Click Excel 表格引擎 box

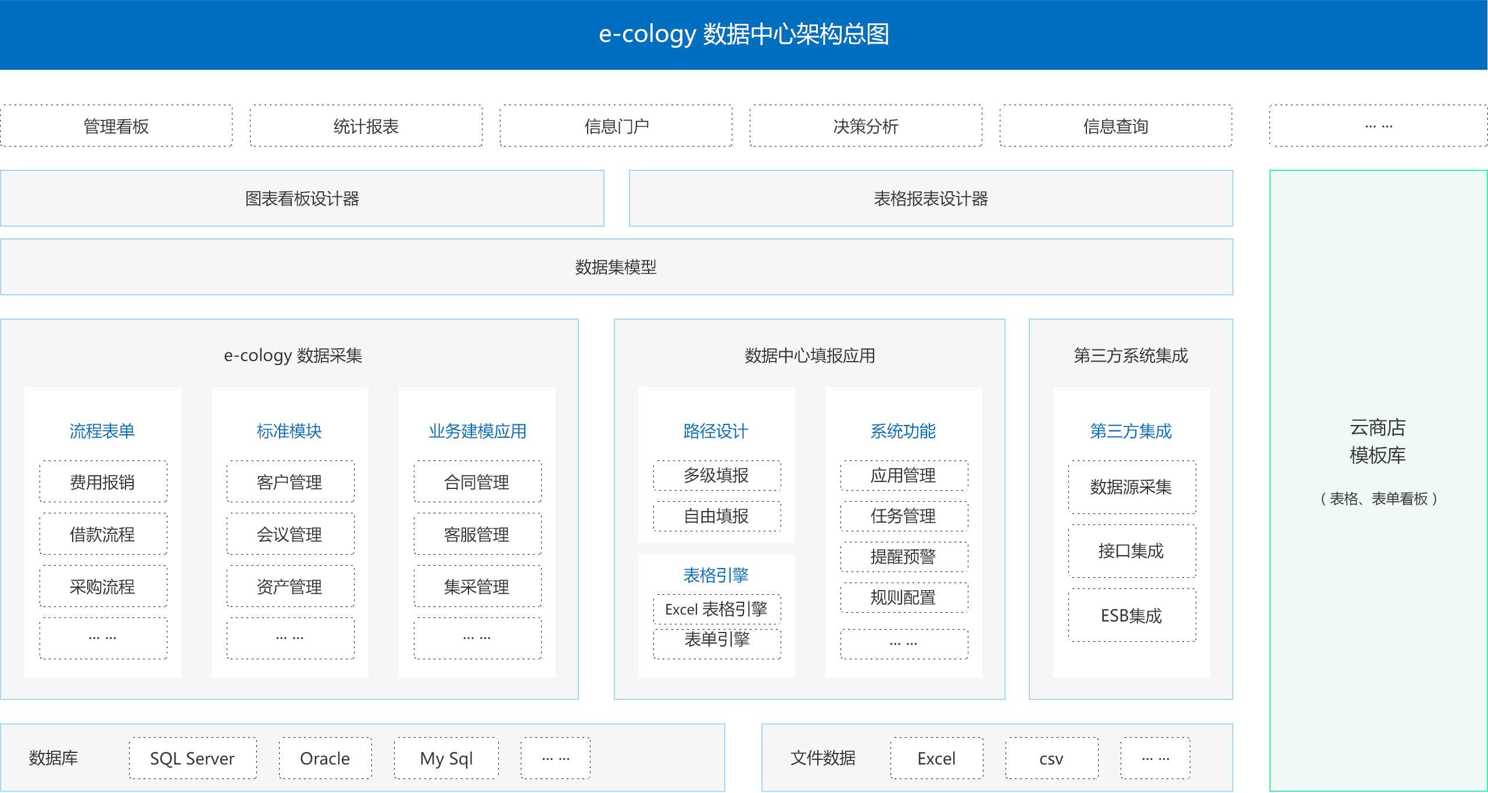click(x=717, y=609)
